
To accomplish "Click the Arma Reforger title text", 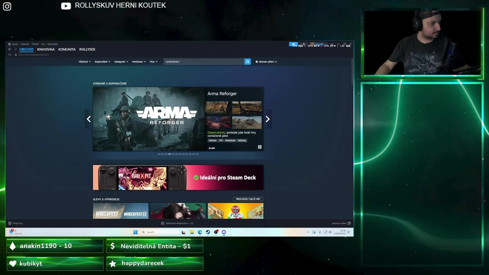I will pyautogui.click(x=222, y=94).
